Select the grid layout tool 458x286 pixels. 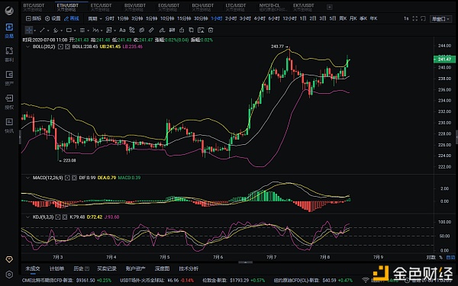point(109,30)
